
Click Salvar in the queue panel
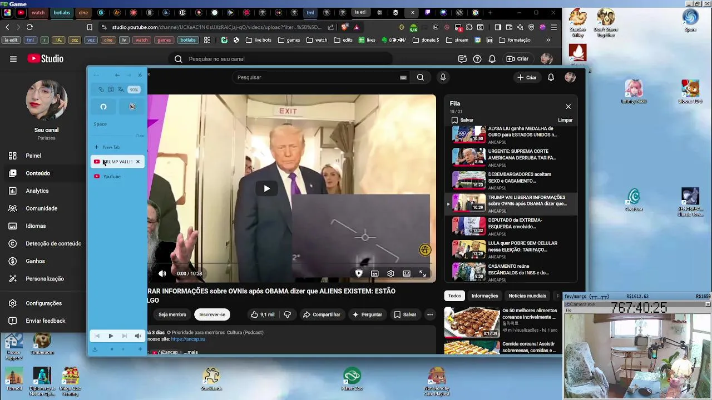[x=462, y=120]
